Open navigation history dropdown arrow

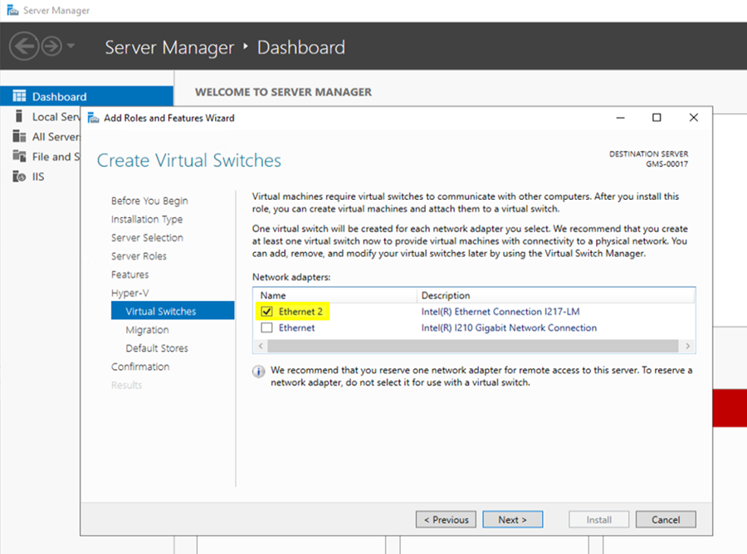tap(71, 46)
